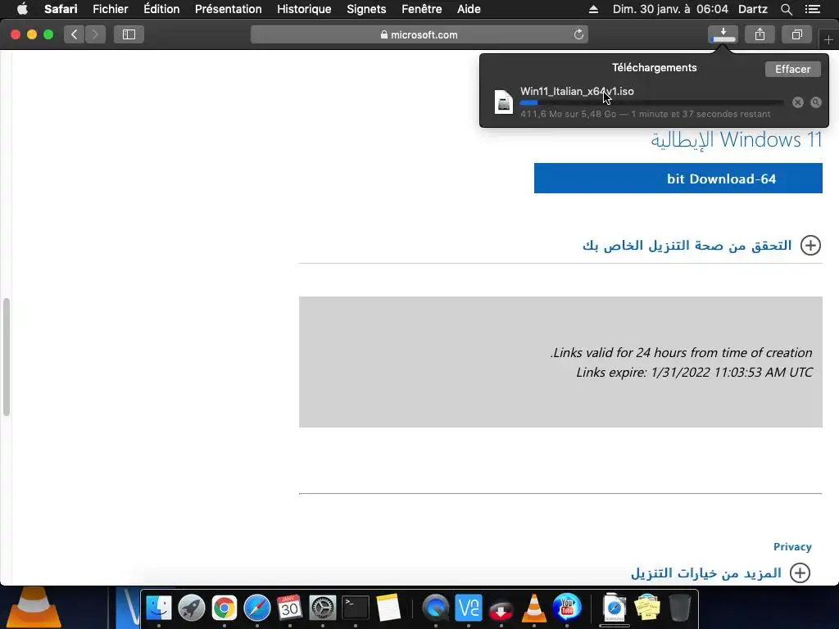Add a new tab with plus button

tap(828, 40)
